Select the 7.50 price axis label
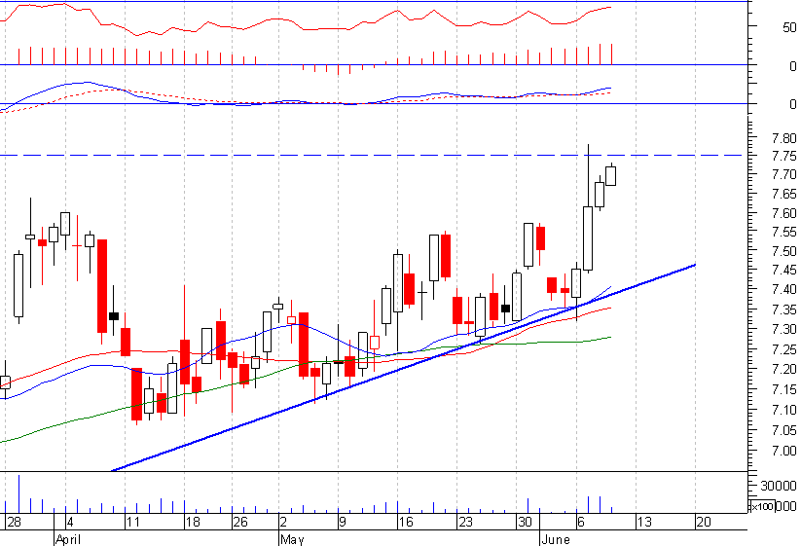 point(783,251)
